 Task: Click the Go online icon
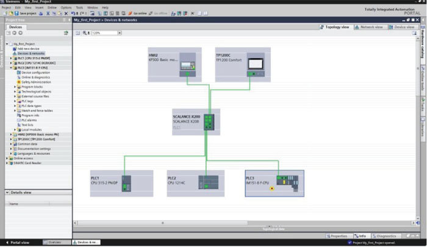pyautogui.click(x=130, y=13)
